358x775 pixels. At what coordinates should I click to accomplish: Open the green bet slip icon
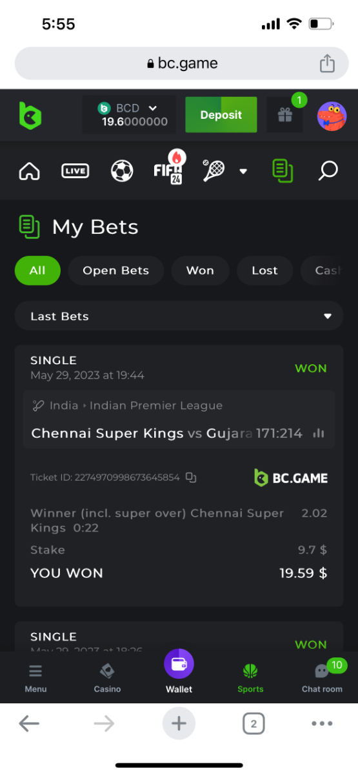pos(283,171)
